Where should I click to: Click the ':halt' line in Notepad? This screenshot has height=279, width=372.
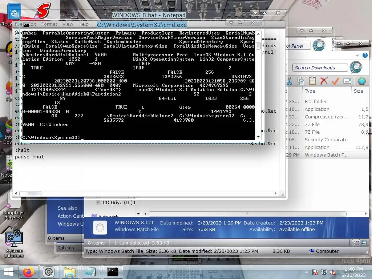(x=22, y=150)
